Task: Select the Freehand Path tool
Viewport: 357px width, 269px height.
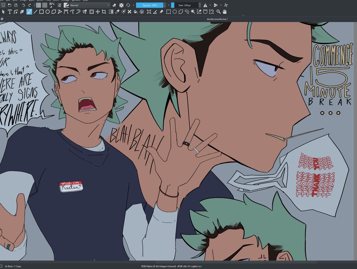Action: coord(72,12)
